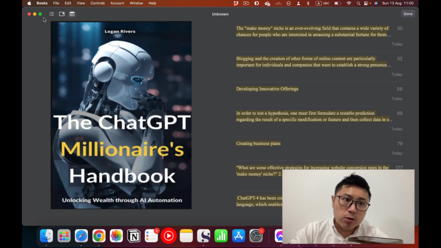
Task: Open the Apple menu
Action: (29, 3)
